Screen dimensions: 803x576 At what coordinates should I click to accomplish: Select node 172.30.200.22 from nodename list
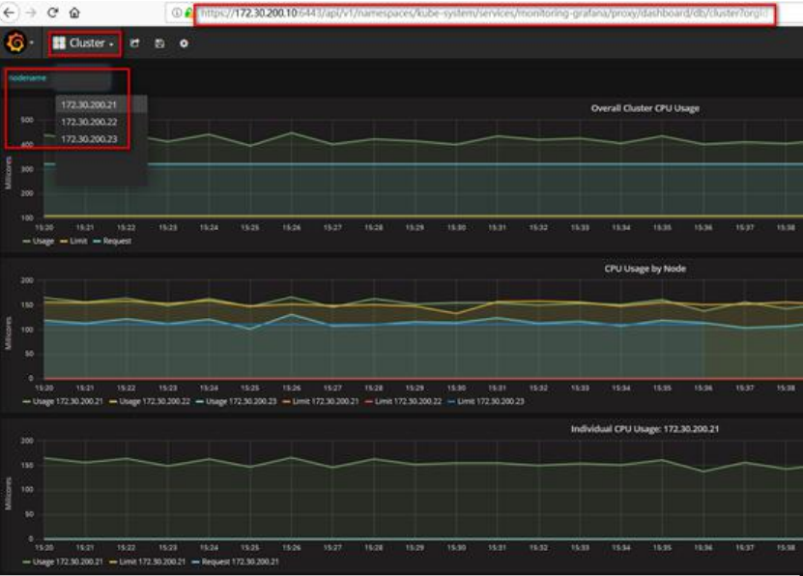(89, 122)
